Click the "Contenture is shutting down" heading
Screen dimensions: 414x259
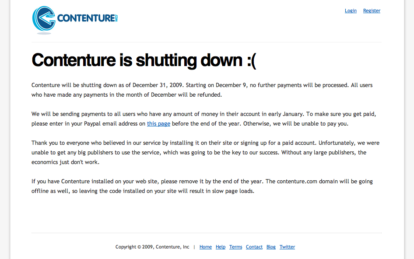tap(144, 60)
